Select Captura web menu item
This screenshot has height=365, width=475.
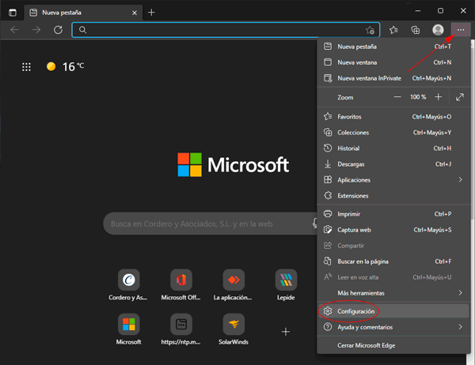tap(393, 230)
